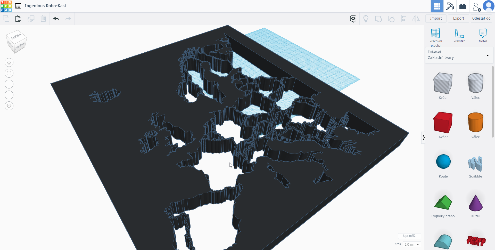495x250 pixels.
Task: Open the Krok 1,0 mm snap dropdown
Action: point(412,244)
